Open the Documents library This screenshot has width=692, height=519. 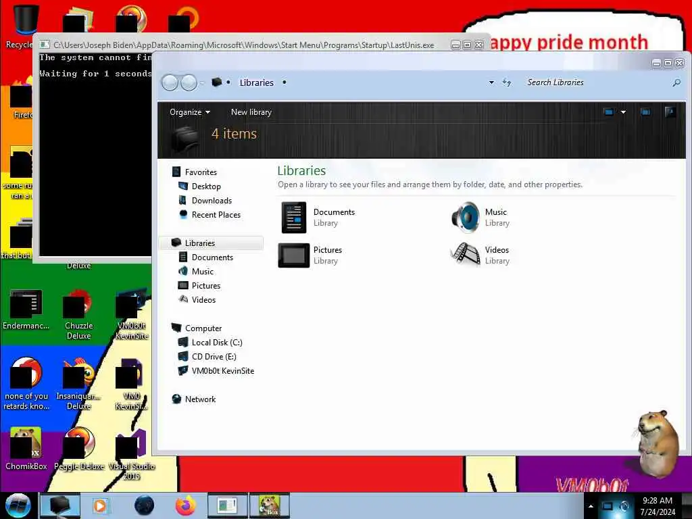click(318, 217)
